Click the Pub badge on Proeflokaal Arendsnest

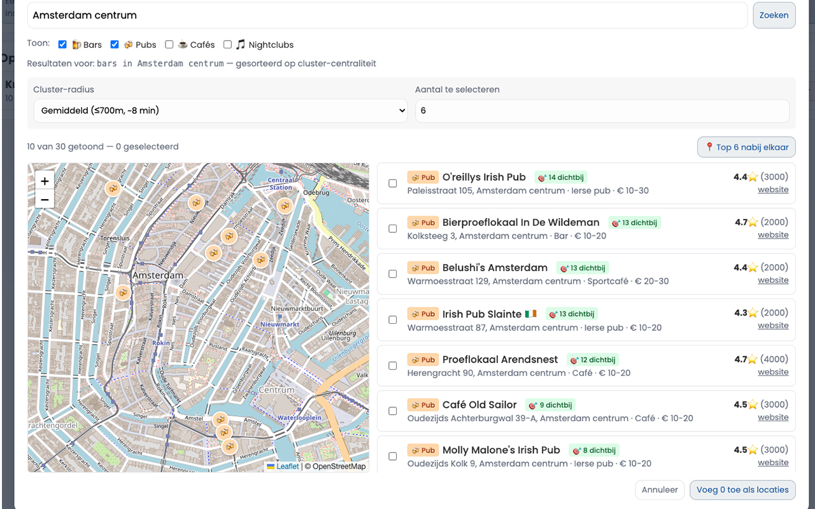[x=423, y=360]
